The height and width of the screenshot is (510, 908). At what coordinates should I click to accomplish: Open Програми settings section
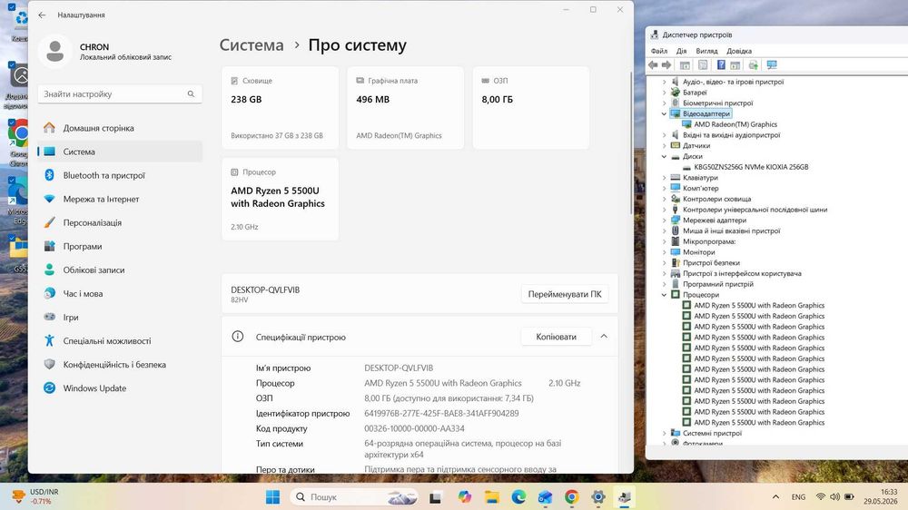(120, 247)
